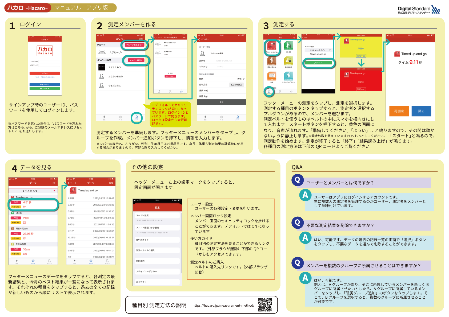The width and height of the screenshot is (449, 317).
Task: Tap the サンプルグループ group icon
Action: 158,44
